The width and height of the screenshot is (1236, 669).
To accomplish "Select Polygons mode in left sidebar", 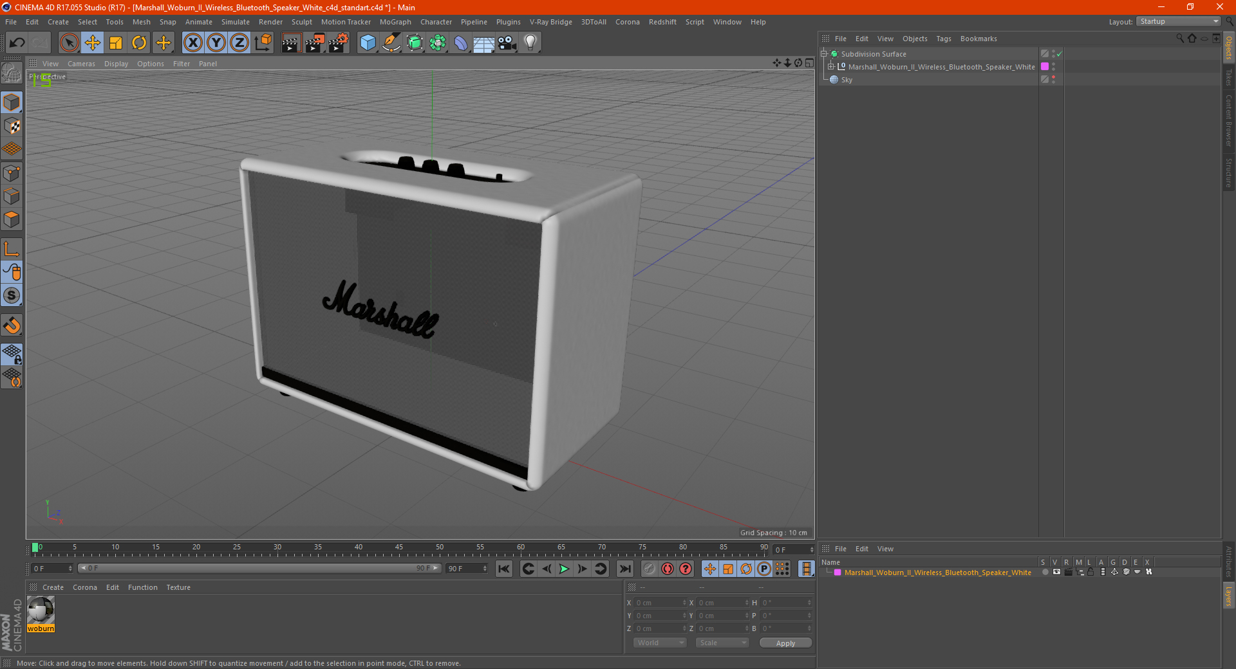I will tap(12, 219).
